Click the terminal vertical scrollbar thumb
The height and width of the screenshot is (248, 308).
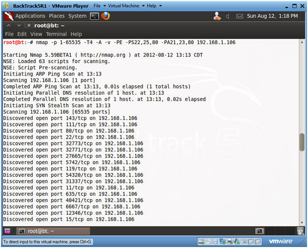(x=302, y=142)
